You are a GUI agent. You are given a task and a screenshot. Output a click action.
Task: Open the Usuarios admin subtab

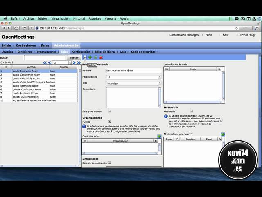[7, 52]
